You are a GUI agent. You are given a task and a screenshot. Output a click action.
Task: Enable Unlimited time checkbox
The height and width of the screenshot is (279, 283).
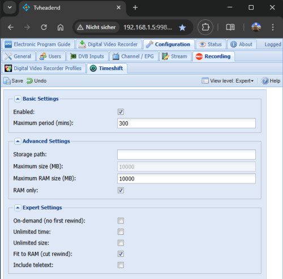121,231
